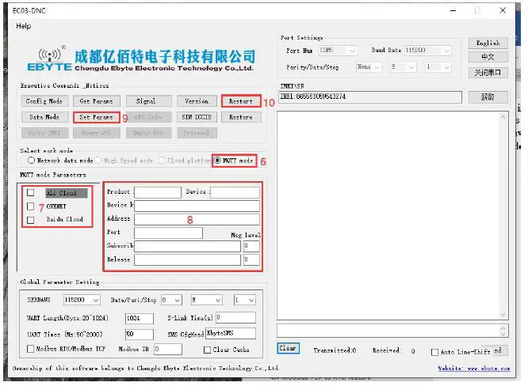Click the MQTT Port input field
This screenshot has width=528, height=386.
pos(168,233)
